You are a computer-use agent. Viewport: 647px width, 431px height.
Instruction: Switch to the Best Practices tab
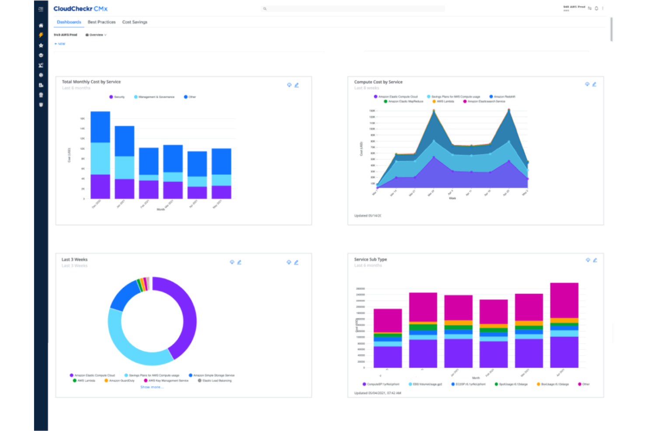coord(101,22)
